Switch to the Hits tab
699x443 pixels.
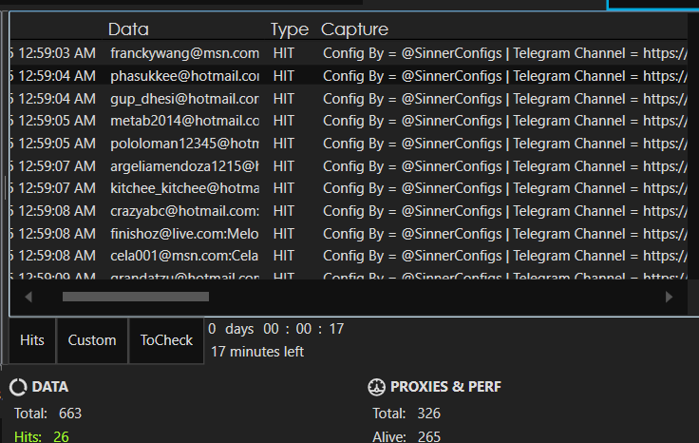point(32,340)
